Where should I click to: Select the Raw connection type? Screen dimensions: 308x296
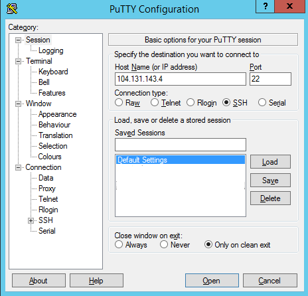tap(119, 102)
